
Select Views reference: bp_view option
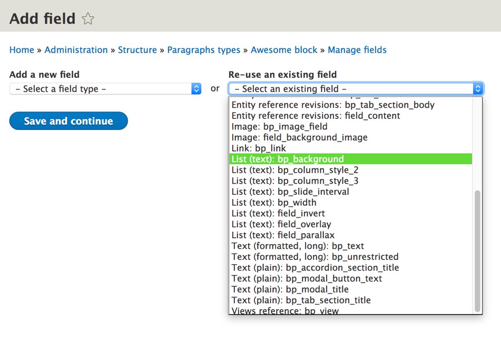point(350,311)
